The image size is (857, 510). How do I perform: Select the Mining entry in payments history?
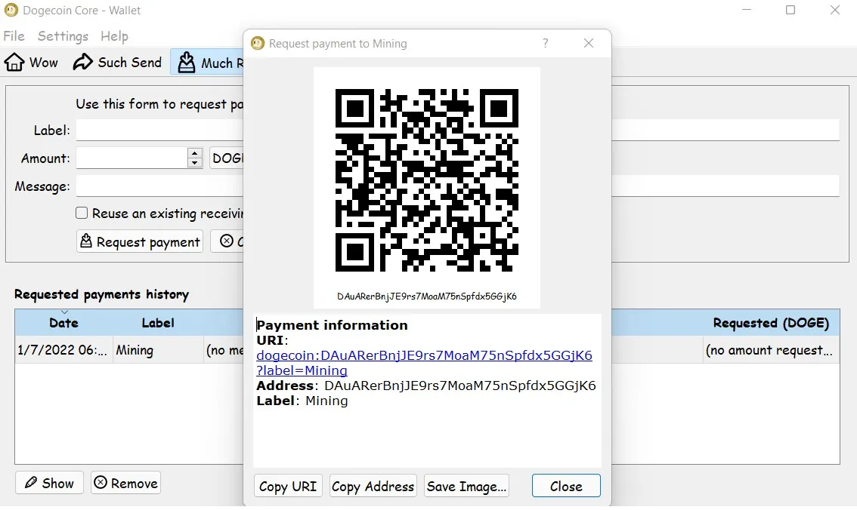pyautogui.click(x=135, y=349)
